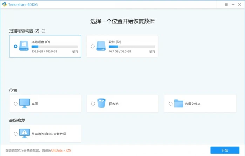245x156 pixels.
Task: Click the 选择文件夹 folder icon
Action: coord(179,103)
